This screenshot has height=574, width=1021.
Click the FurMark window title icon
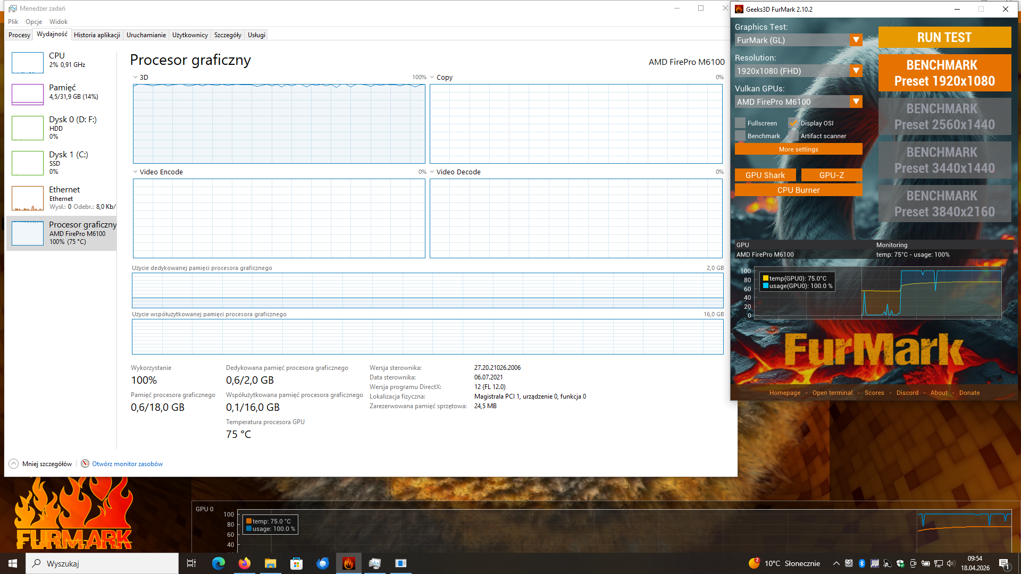click(739, 9)
